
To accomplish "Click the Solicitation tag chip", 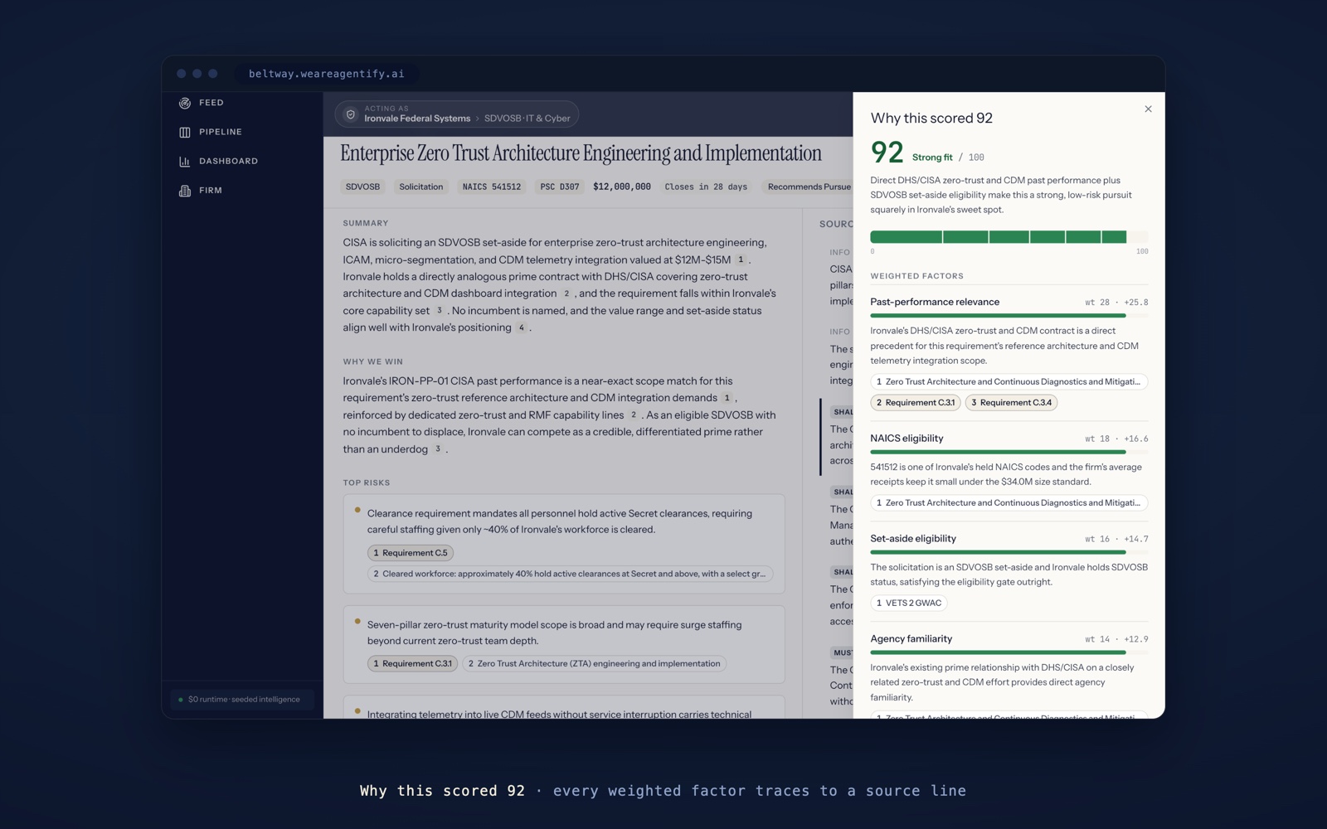I will (x=421, y=187).
